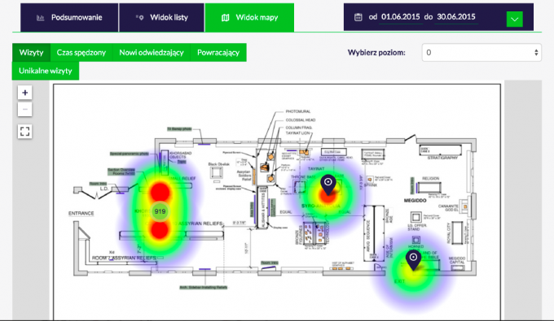The width and height of the screenshot is (554, 321).
Task: Zoom out the map with minus button
Action: [x=24, y=109]
